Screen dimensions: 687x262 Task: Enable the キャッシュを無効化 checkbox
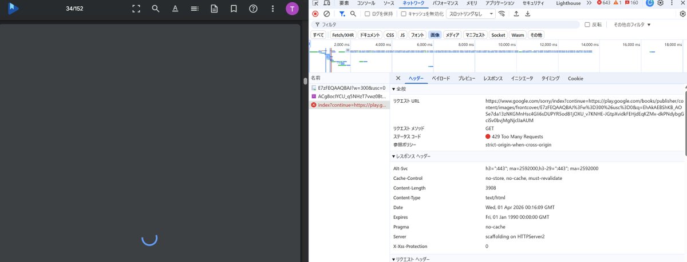click(404, 14)
